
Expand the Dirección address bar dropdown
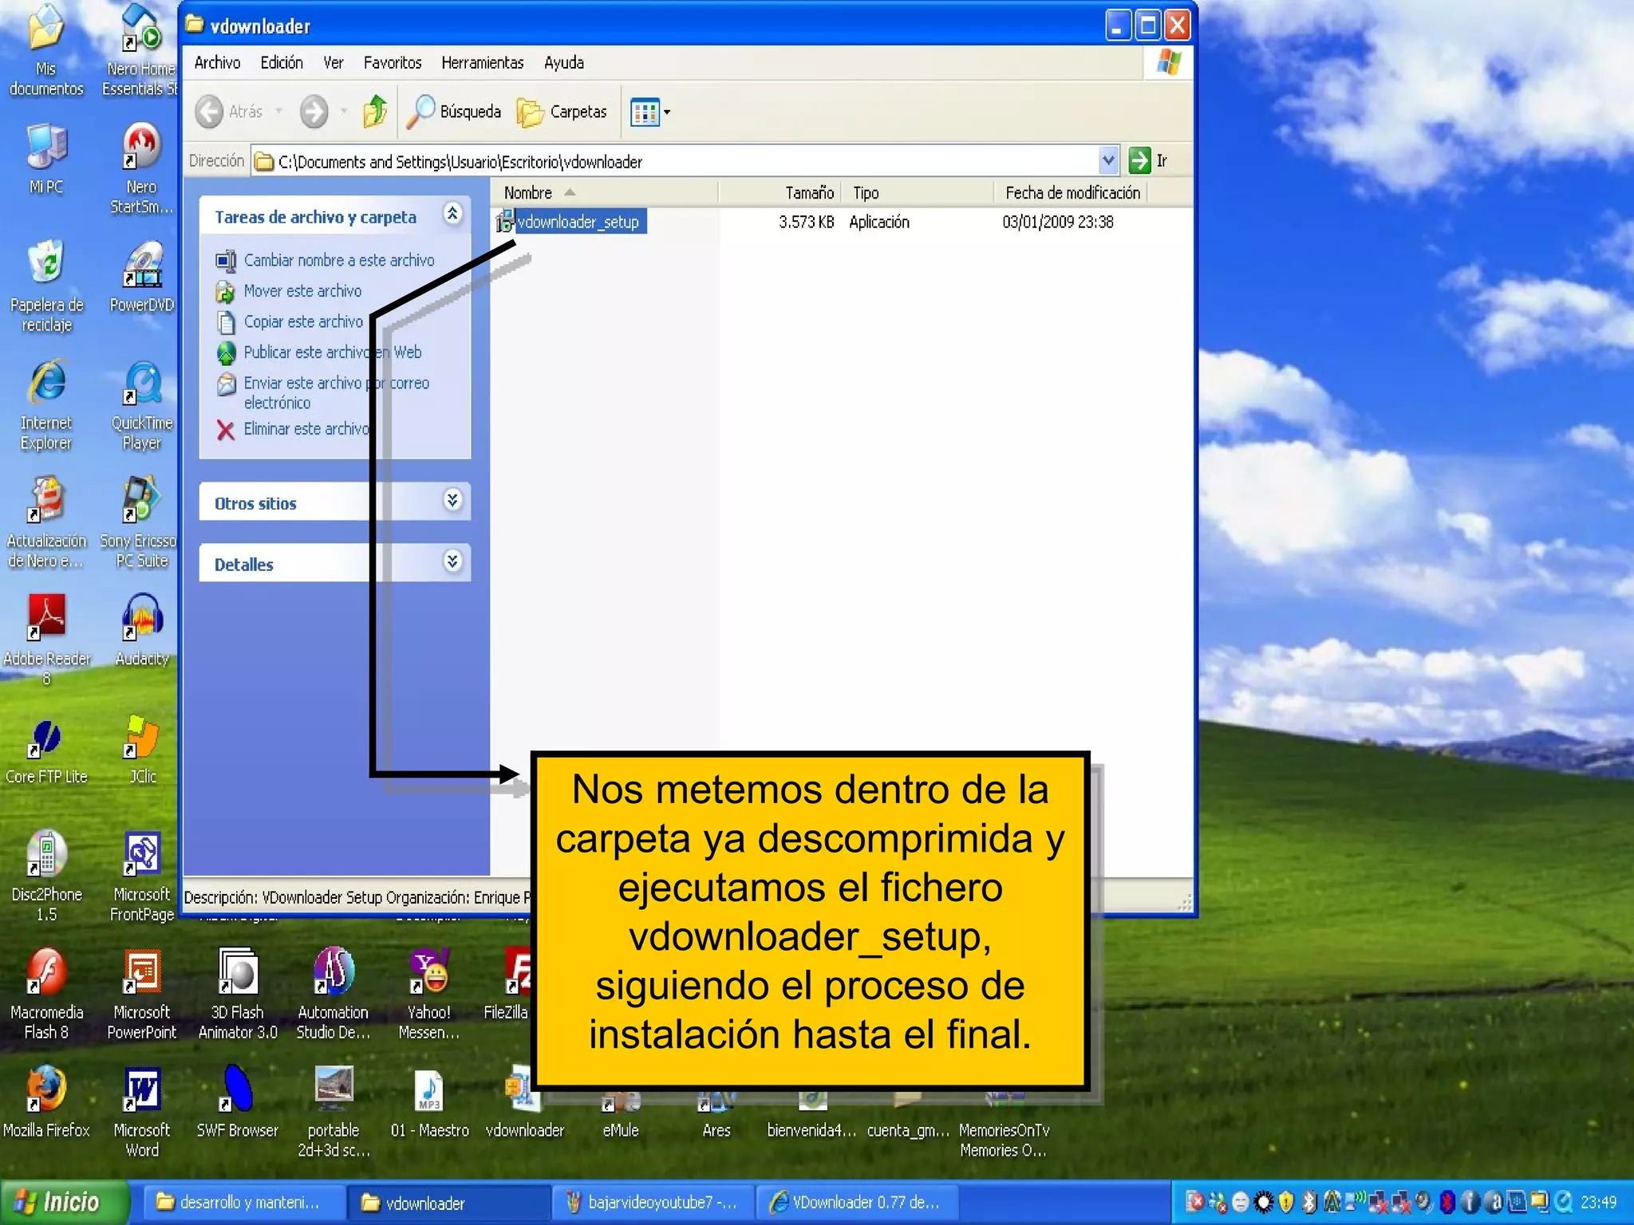1108,160
